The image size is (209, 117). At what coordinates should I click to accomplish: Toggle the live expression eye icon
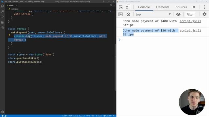178,14
